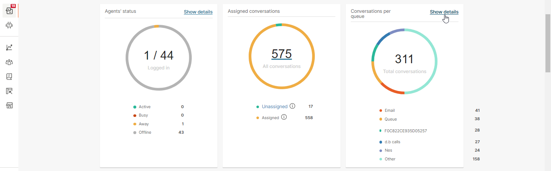Open conversations inbox icon with 18 badge
This screenshot has width=551, height=171.
(10, 10)
